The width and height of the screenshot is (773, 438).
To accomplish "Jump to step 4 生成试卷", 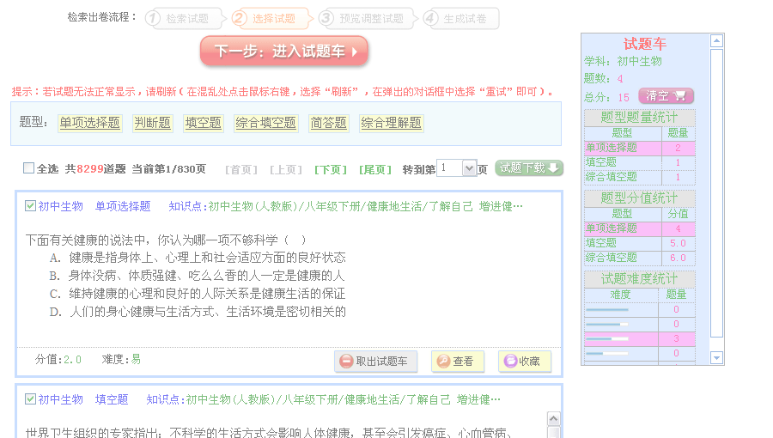I will [456, 18].
